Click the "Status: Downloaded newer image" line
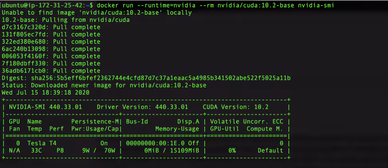 104,85
